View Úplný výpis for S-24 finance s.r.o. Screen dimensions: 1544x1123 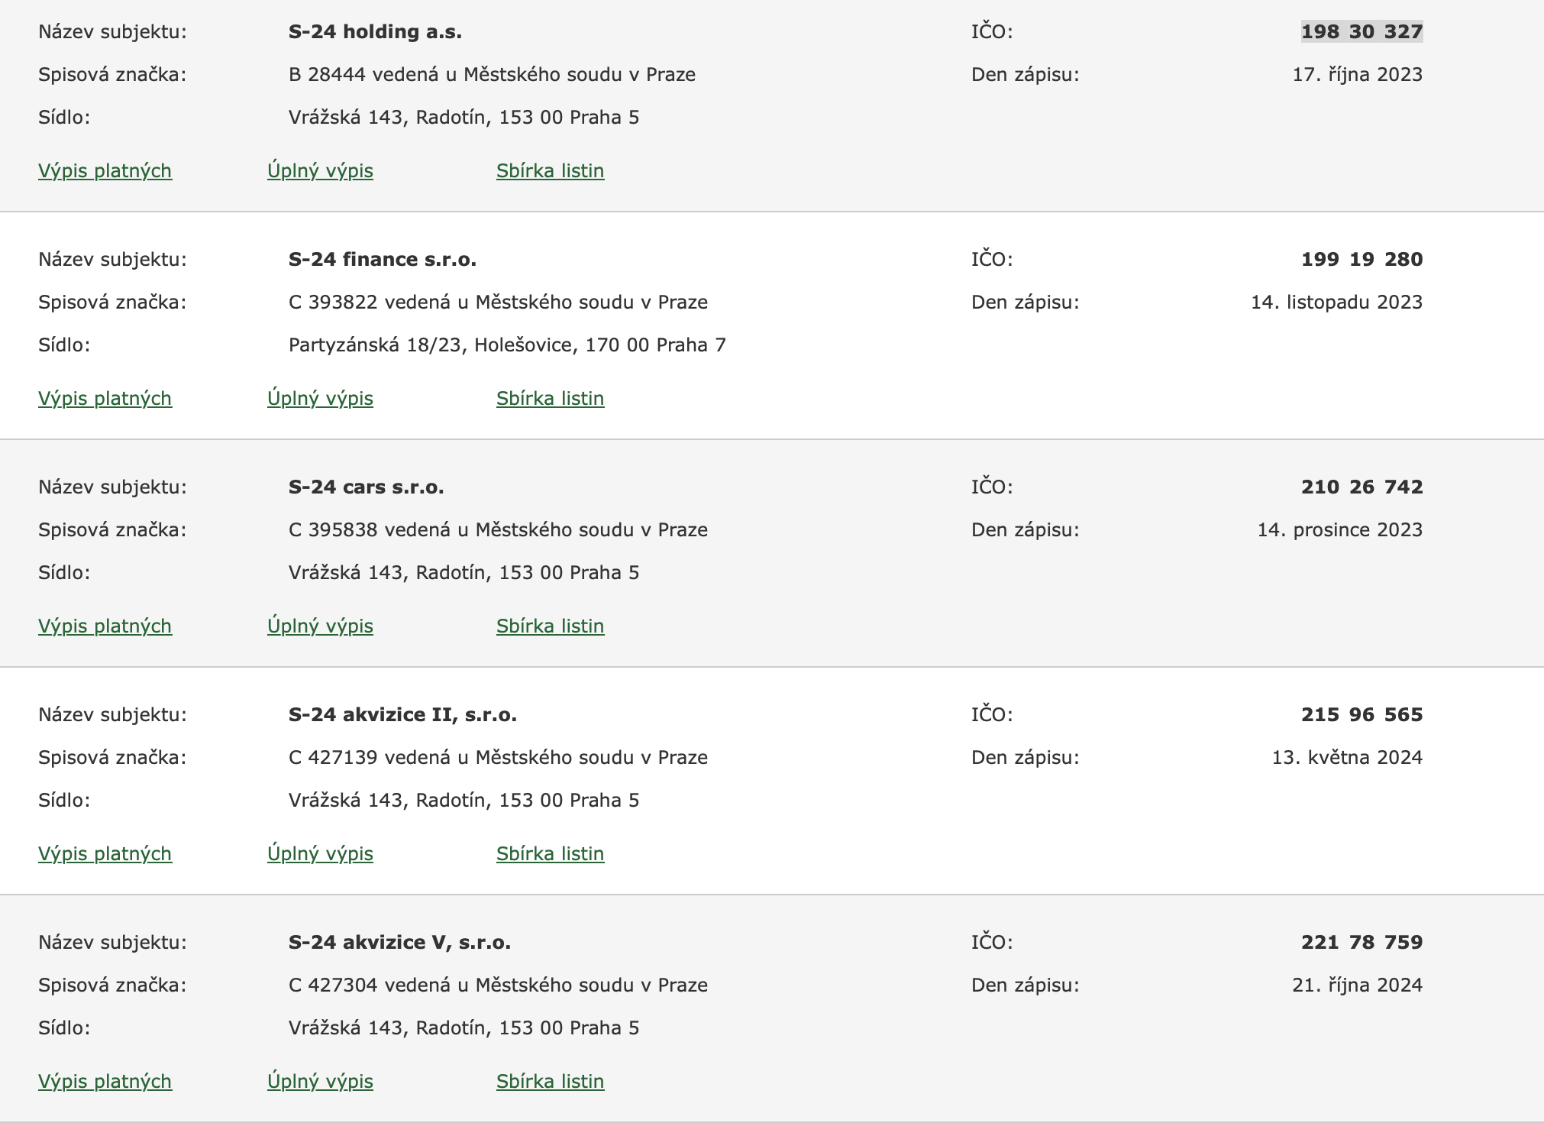[320, 398]
